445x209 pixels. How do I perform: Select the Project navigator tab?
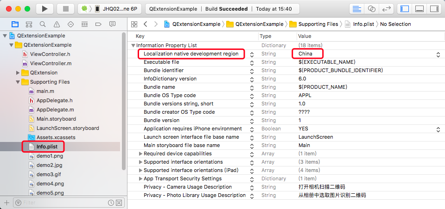[x=15, y=24]
